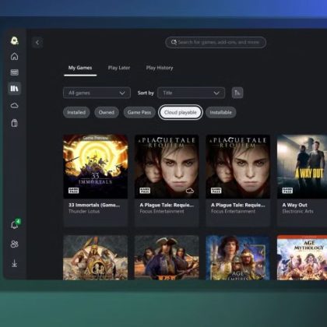Toggle the Installed filter chip
Screen dimensions: 327x327
tap(76, 112)
